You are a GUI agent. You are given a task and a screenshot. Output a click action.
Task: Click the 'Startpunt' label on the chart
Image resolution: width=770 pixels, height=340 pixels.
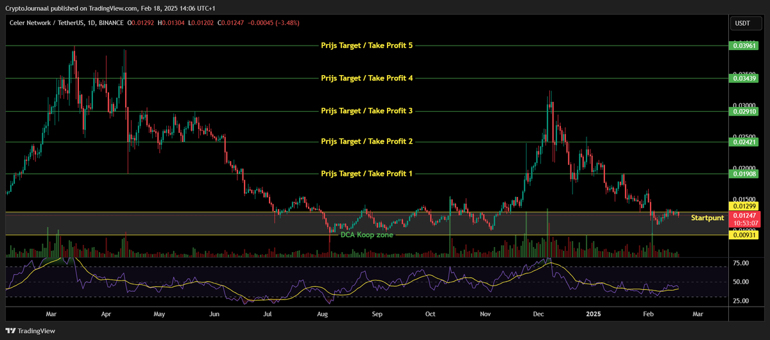click(707, 218)
